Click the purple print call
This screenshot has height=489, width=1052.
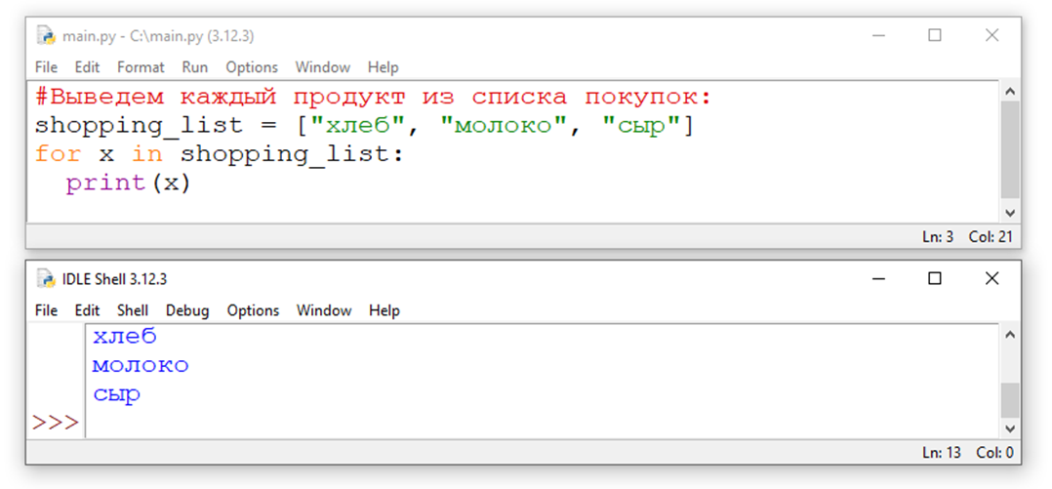click(x=106, y=183)
